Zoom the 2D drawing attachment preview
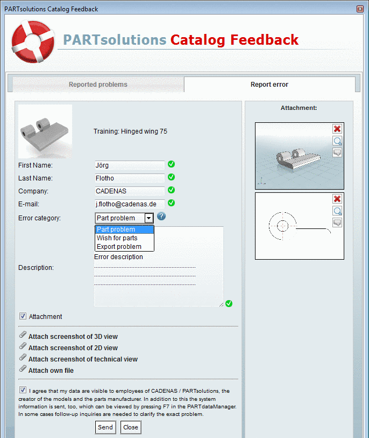Screen dimensions: 369x438 337,211
